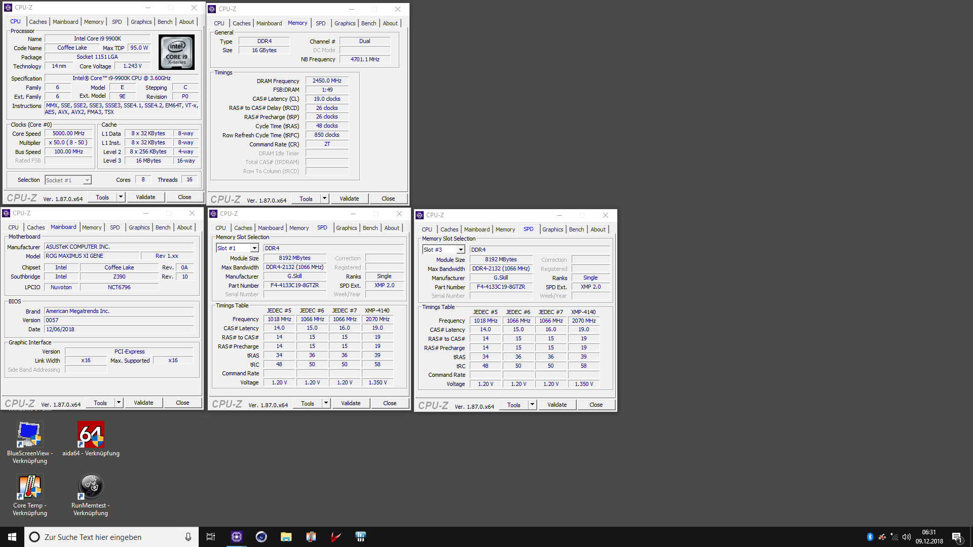Click the Intel Core i9 logo image
973x547 pixels.
(176, 52)
